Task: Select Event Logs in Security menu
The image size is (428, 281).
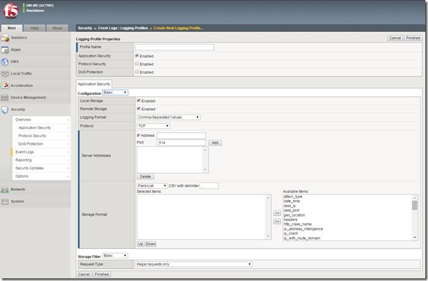Action: [x=25, y=151]
